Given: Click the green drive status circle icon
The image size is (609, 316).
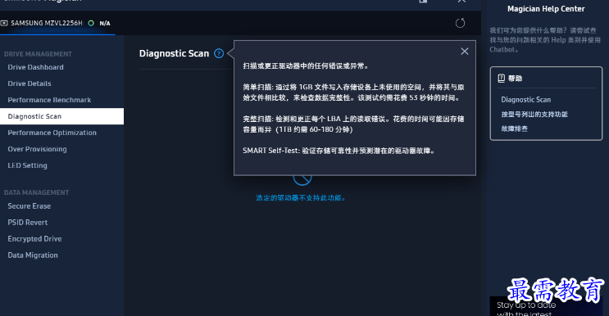Looking at the screenshot, I should coord(91,23).
